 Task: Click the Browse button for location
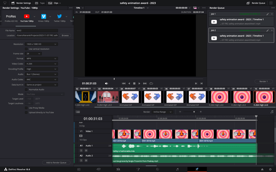[65, 35]
